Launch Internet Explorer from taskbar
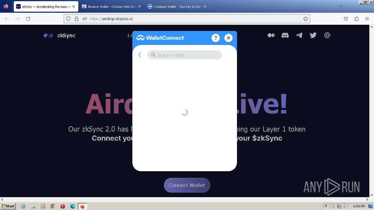This screenshot has width=374, height=210. pyautogui.click(x=23, y=206)
